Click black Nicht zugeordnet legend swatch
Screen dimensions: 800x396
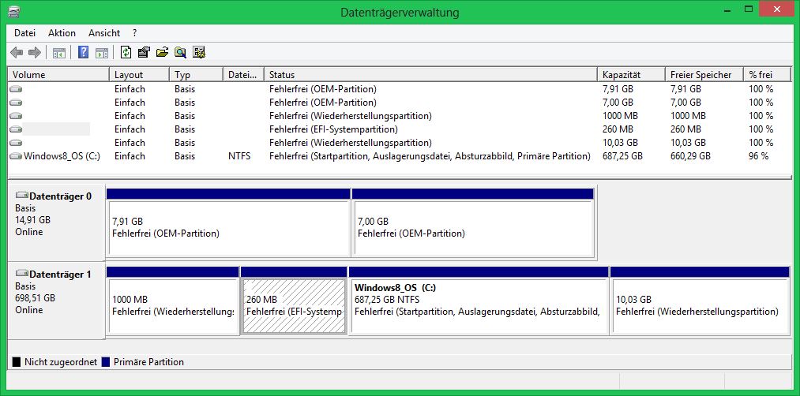click(x=17, y=362)
